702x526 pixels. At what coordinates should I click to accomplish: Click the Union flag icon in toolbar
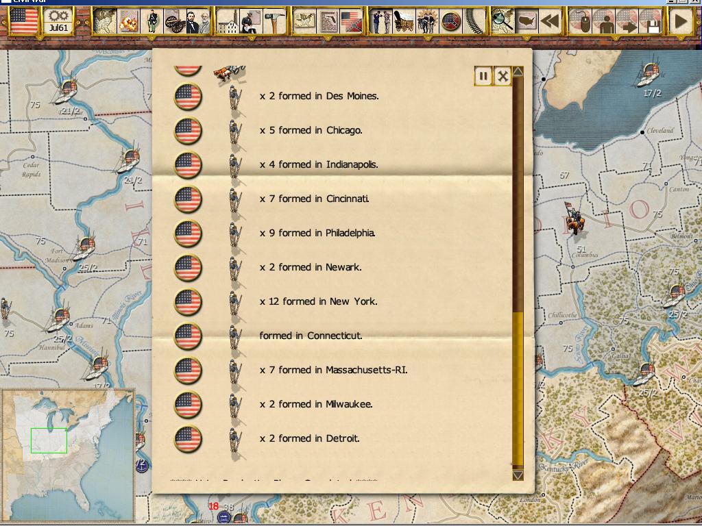(24, 21)
